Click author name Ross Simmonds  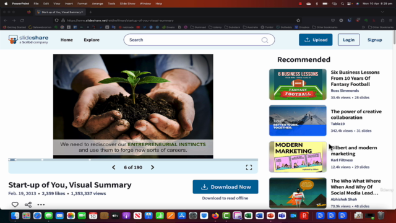[345, 90]
